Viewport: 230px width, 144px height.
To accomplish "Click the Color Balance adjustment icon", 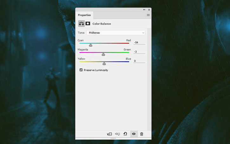I will pos(82,24).
